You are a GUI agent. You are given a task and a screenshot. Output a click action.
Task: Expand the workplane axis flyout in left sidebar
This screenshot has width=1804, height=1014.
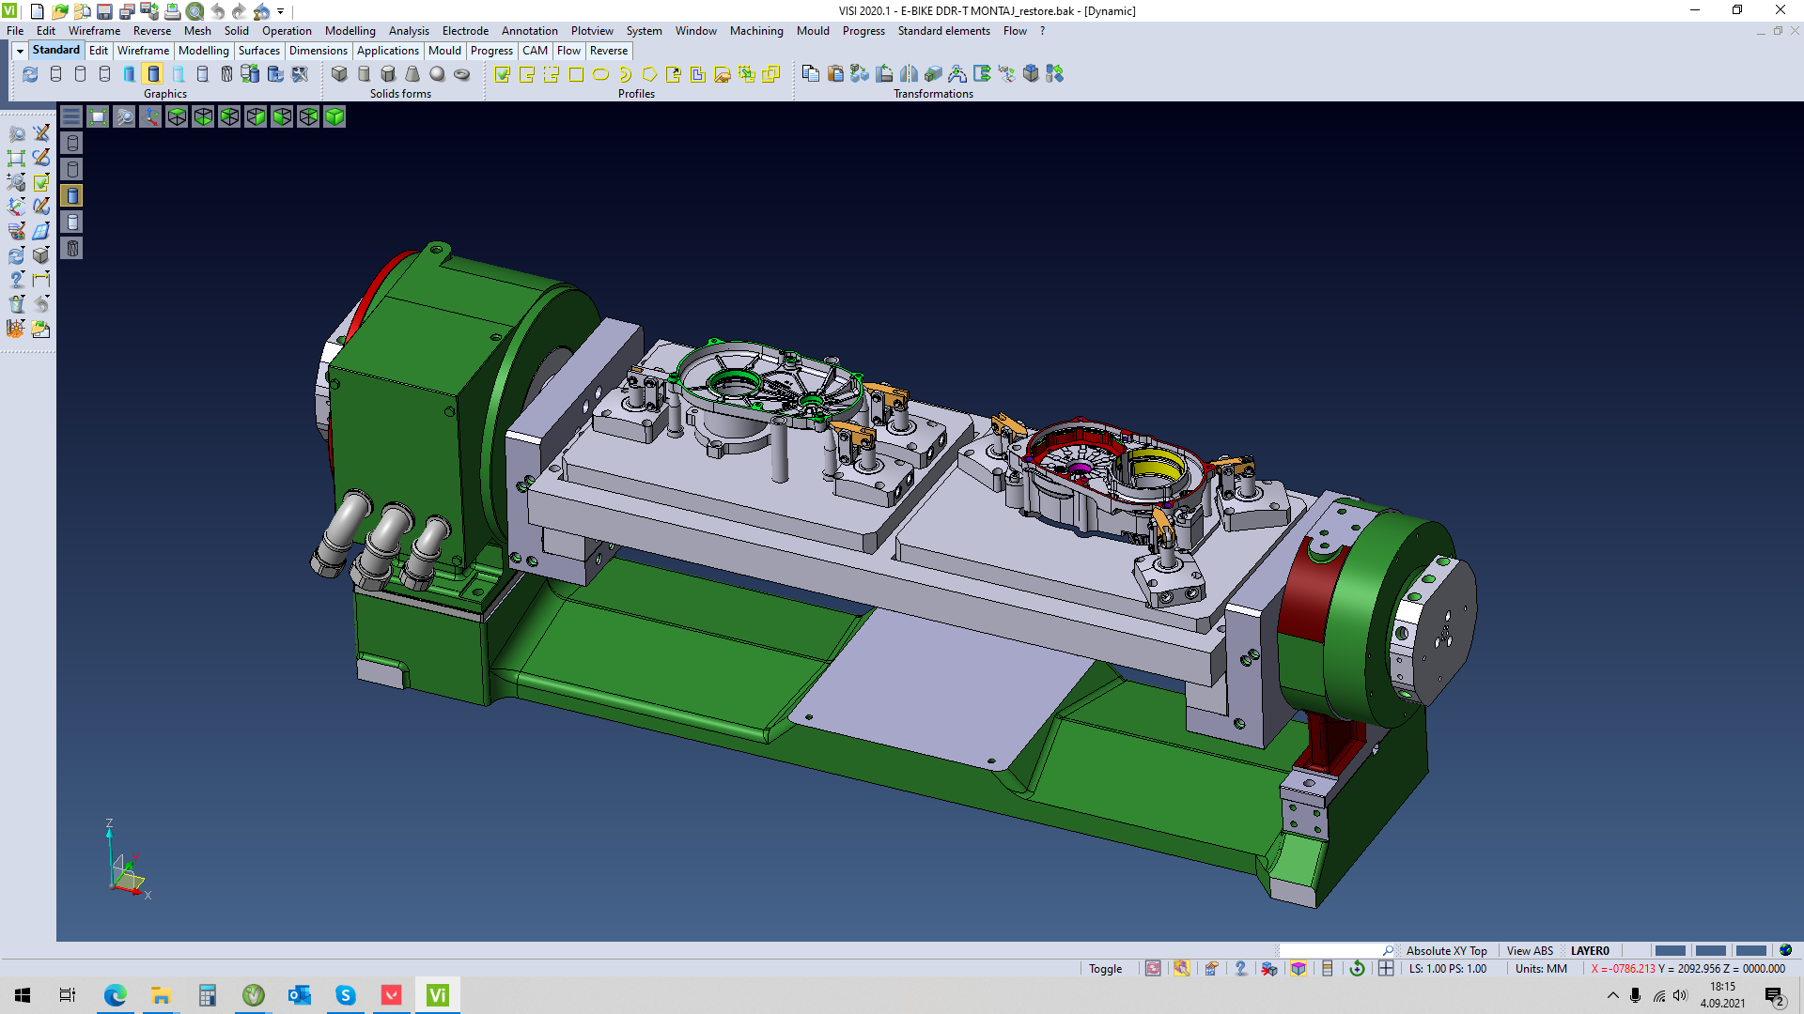click(x=16, y=207)
